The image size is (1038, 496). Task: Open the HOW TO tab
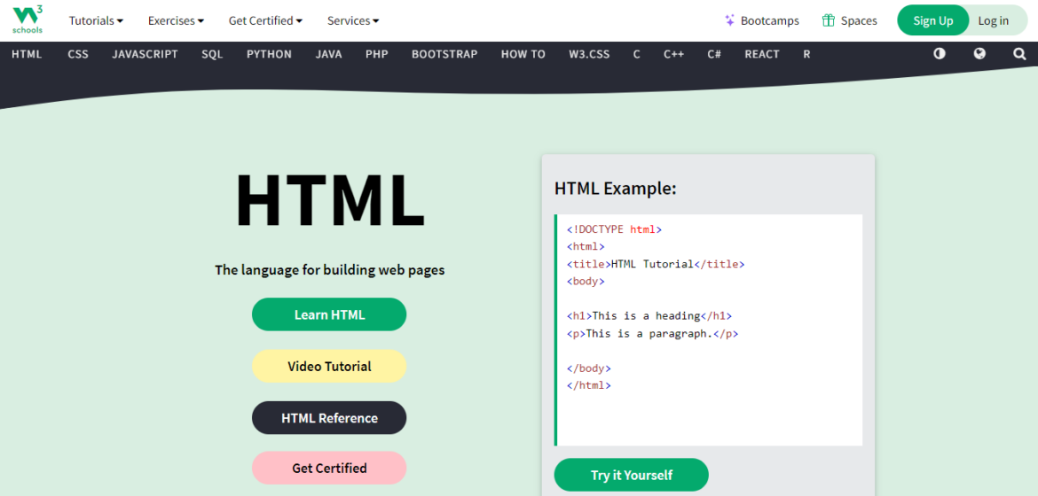pyautogui.click(x=523, y=54)
